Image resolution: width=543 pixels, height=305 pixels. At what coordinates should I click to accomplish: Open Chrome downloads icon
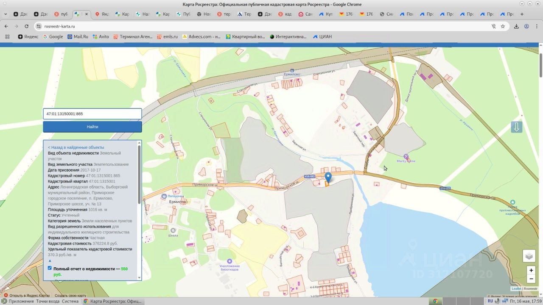(x=516, y=26)
